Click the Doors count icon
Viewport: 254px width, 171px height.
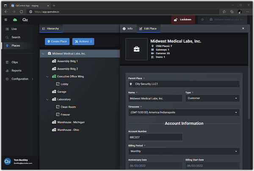click(152, 57)
